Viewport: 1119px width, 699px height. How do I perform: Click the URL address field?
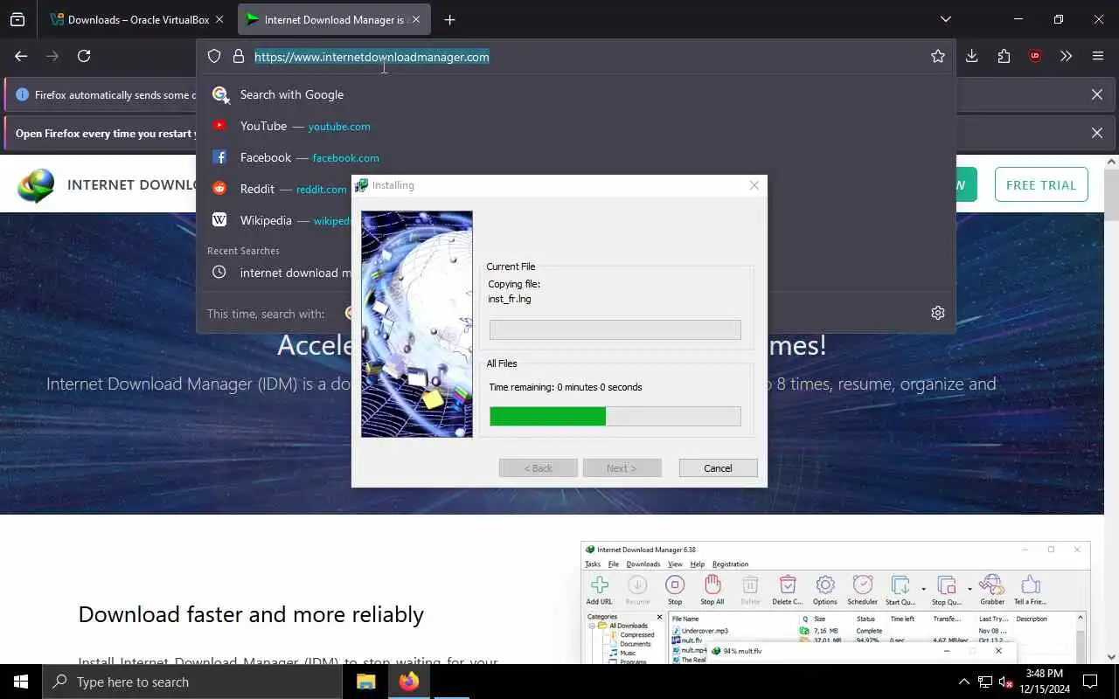click(577, 57)
